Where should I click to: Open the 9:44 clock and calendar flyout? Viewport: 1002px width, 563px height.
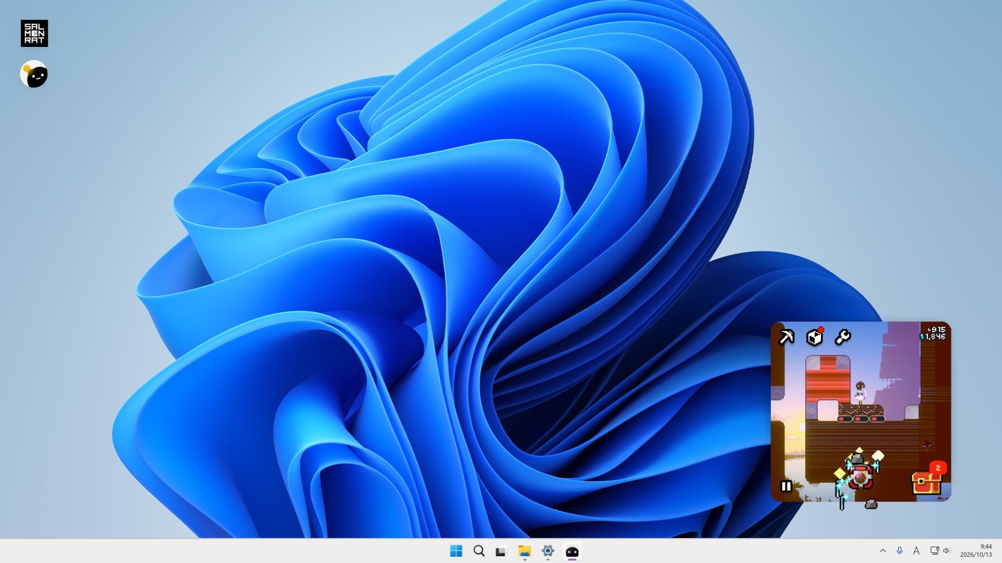click(976, 551)
